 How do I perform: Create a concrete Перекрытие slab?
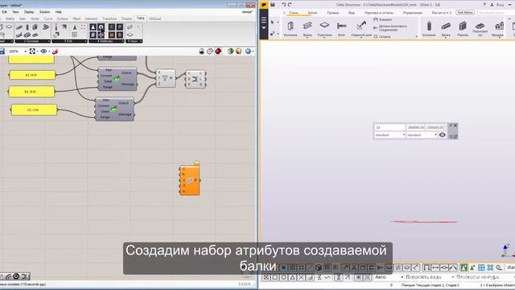click(x=480, y=29)
